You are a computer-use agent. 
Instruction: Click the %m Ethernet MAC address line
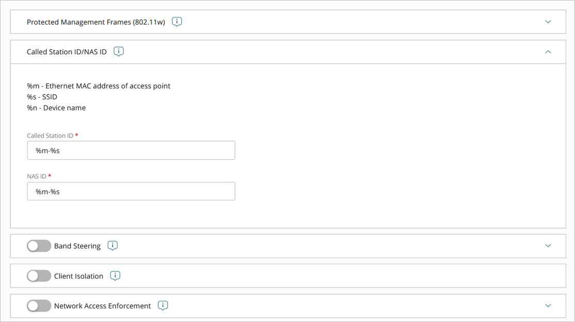point(98,86)
